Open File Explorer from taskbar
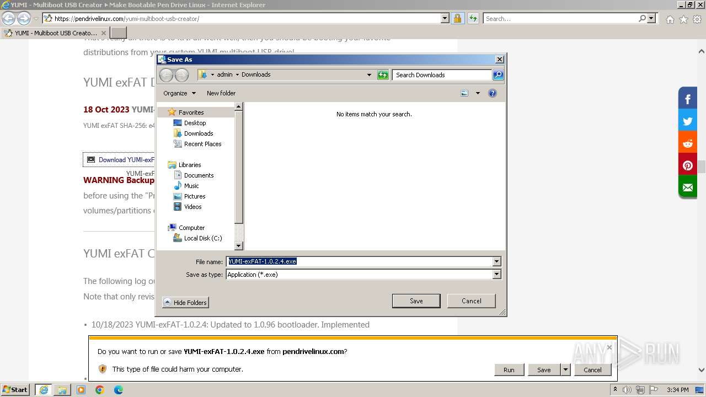 click(62, 390)
